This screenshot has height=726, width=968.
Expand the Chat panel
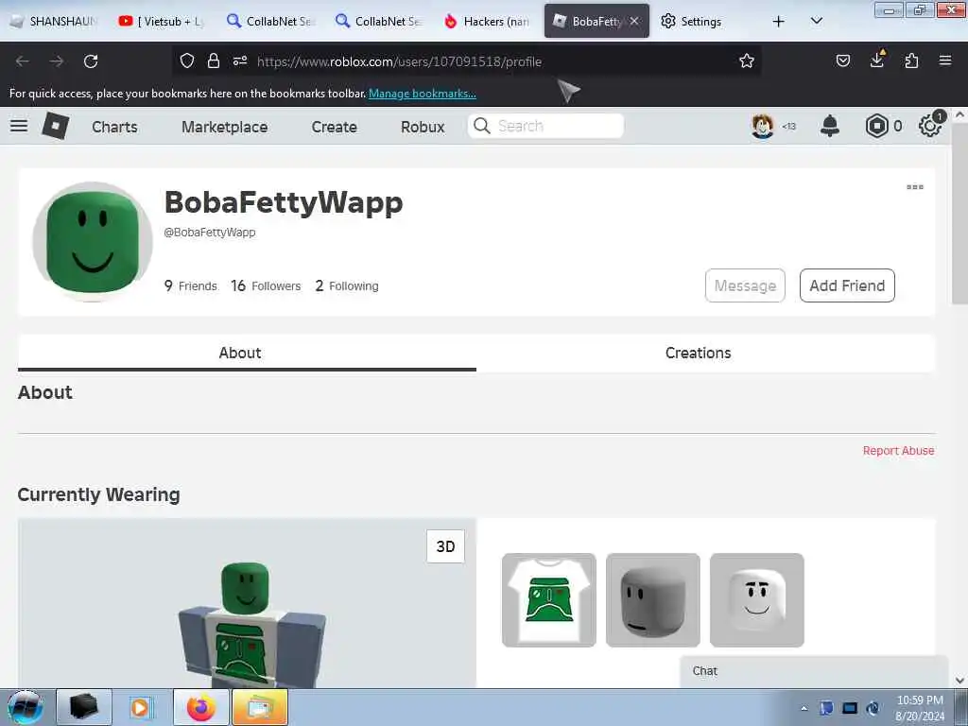click(814, 671)
